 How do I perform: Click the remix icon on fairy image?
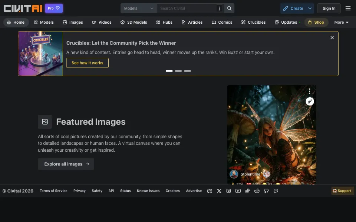[310, 101]
